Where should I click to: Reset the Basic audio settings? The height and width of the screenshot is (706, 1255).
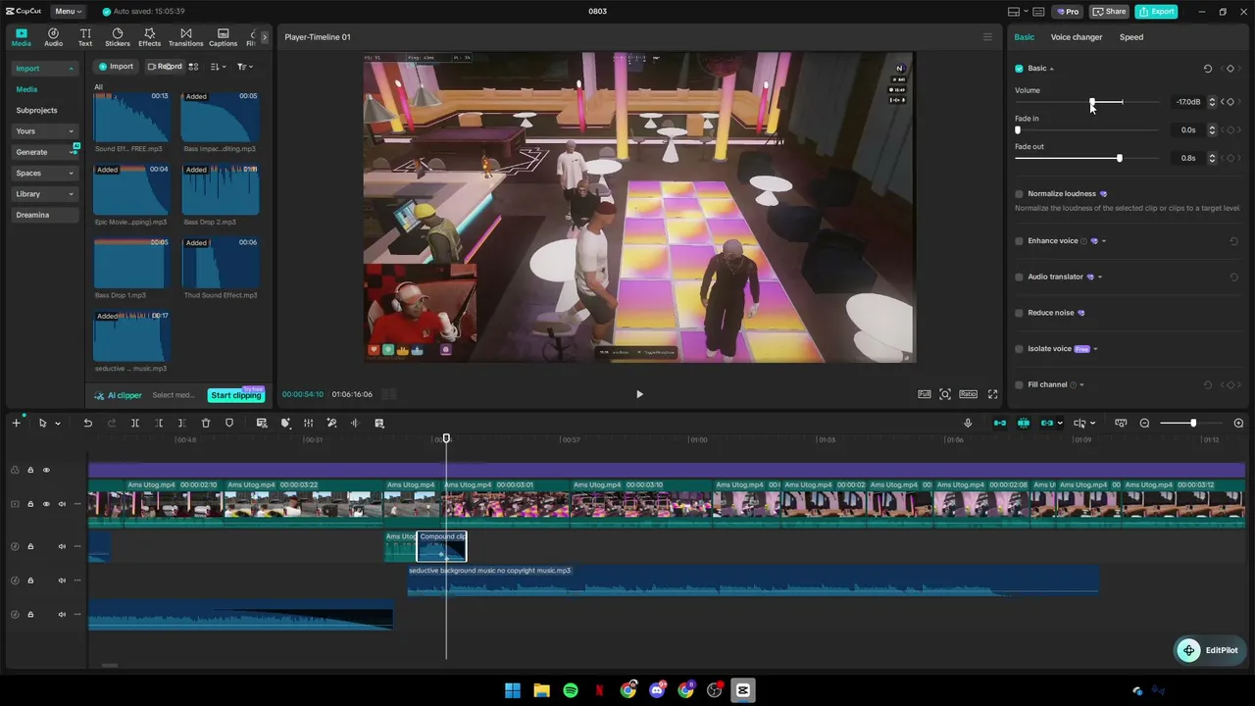[1208, 69]
